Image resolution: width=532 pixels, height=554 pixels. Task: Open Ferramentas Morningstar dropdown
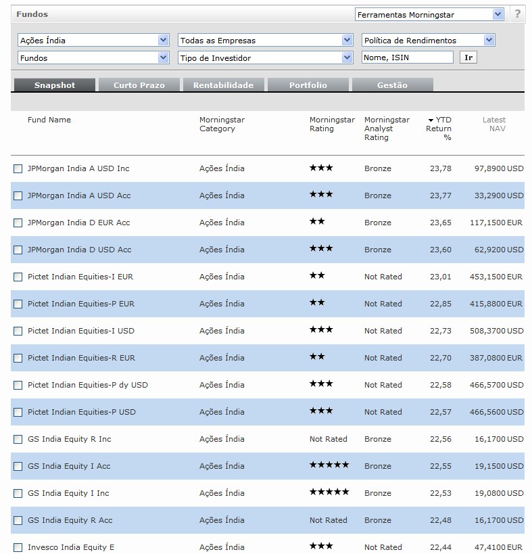pos(429,14)
